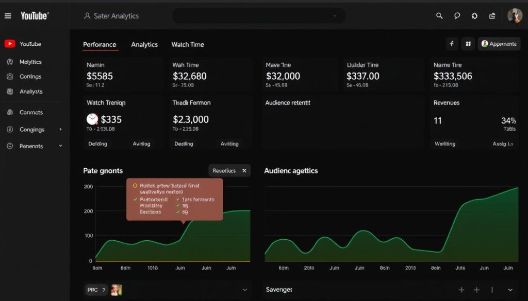528x301 pixels.
Task: Expand the Savenges row chevron
Action: (x=510, y=290)
